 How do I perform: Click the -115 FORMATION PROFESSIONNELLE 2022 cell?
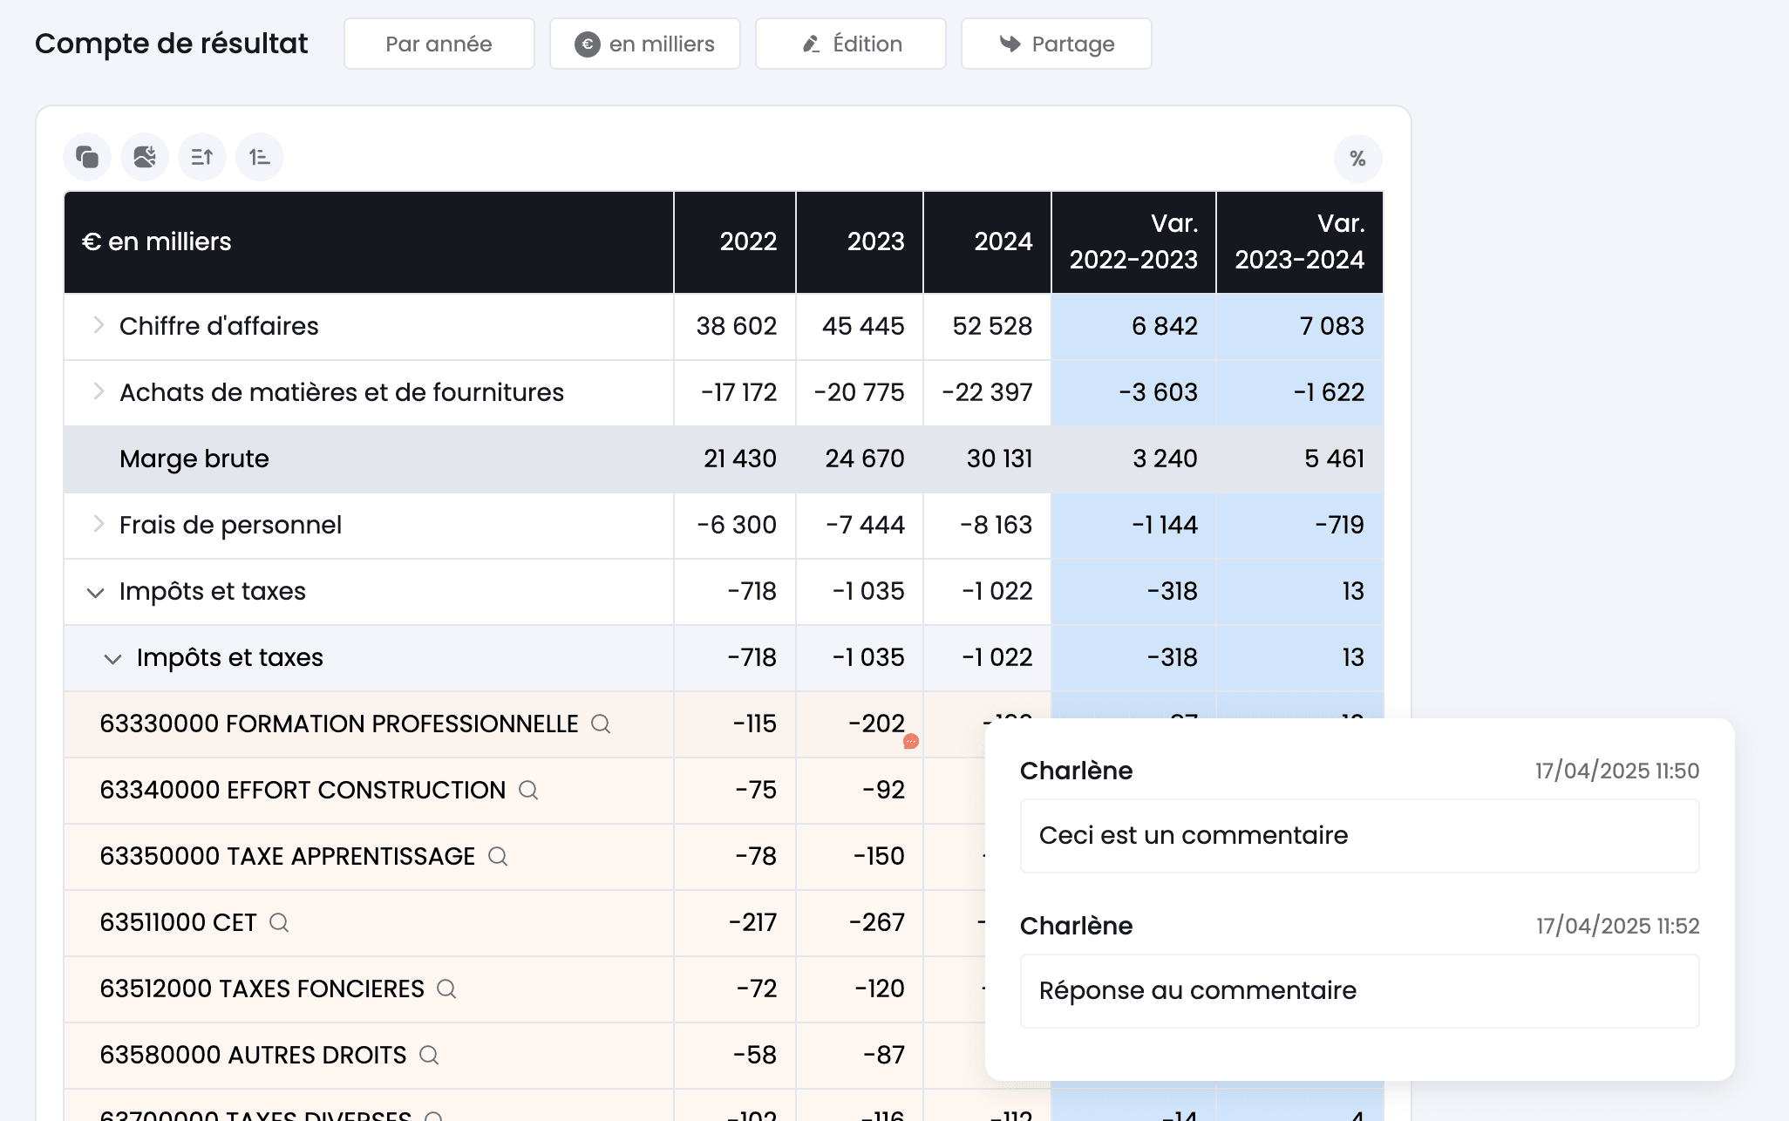[735, 724]
